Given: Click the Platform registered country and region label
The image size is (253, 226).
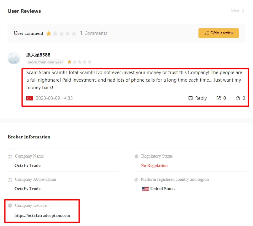Looking at the screenshot, I should click(175, 180).
